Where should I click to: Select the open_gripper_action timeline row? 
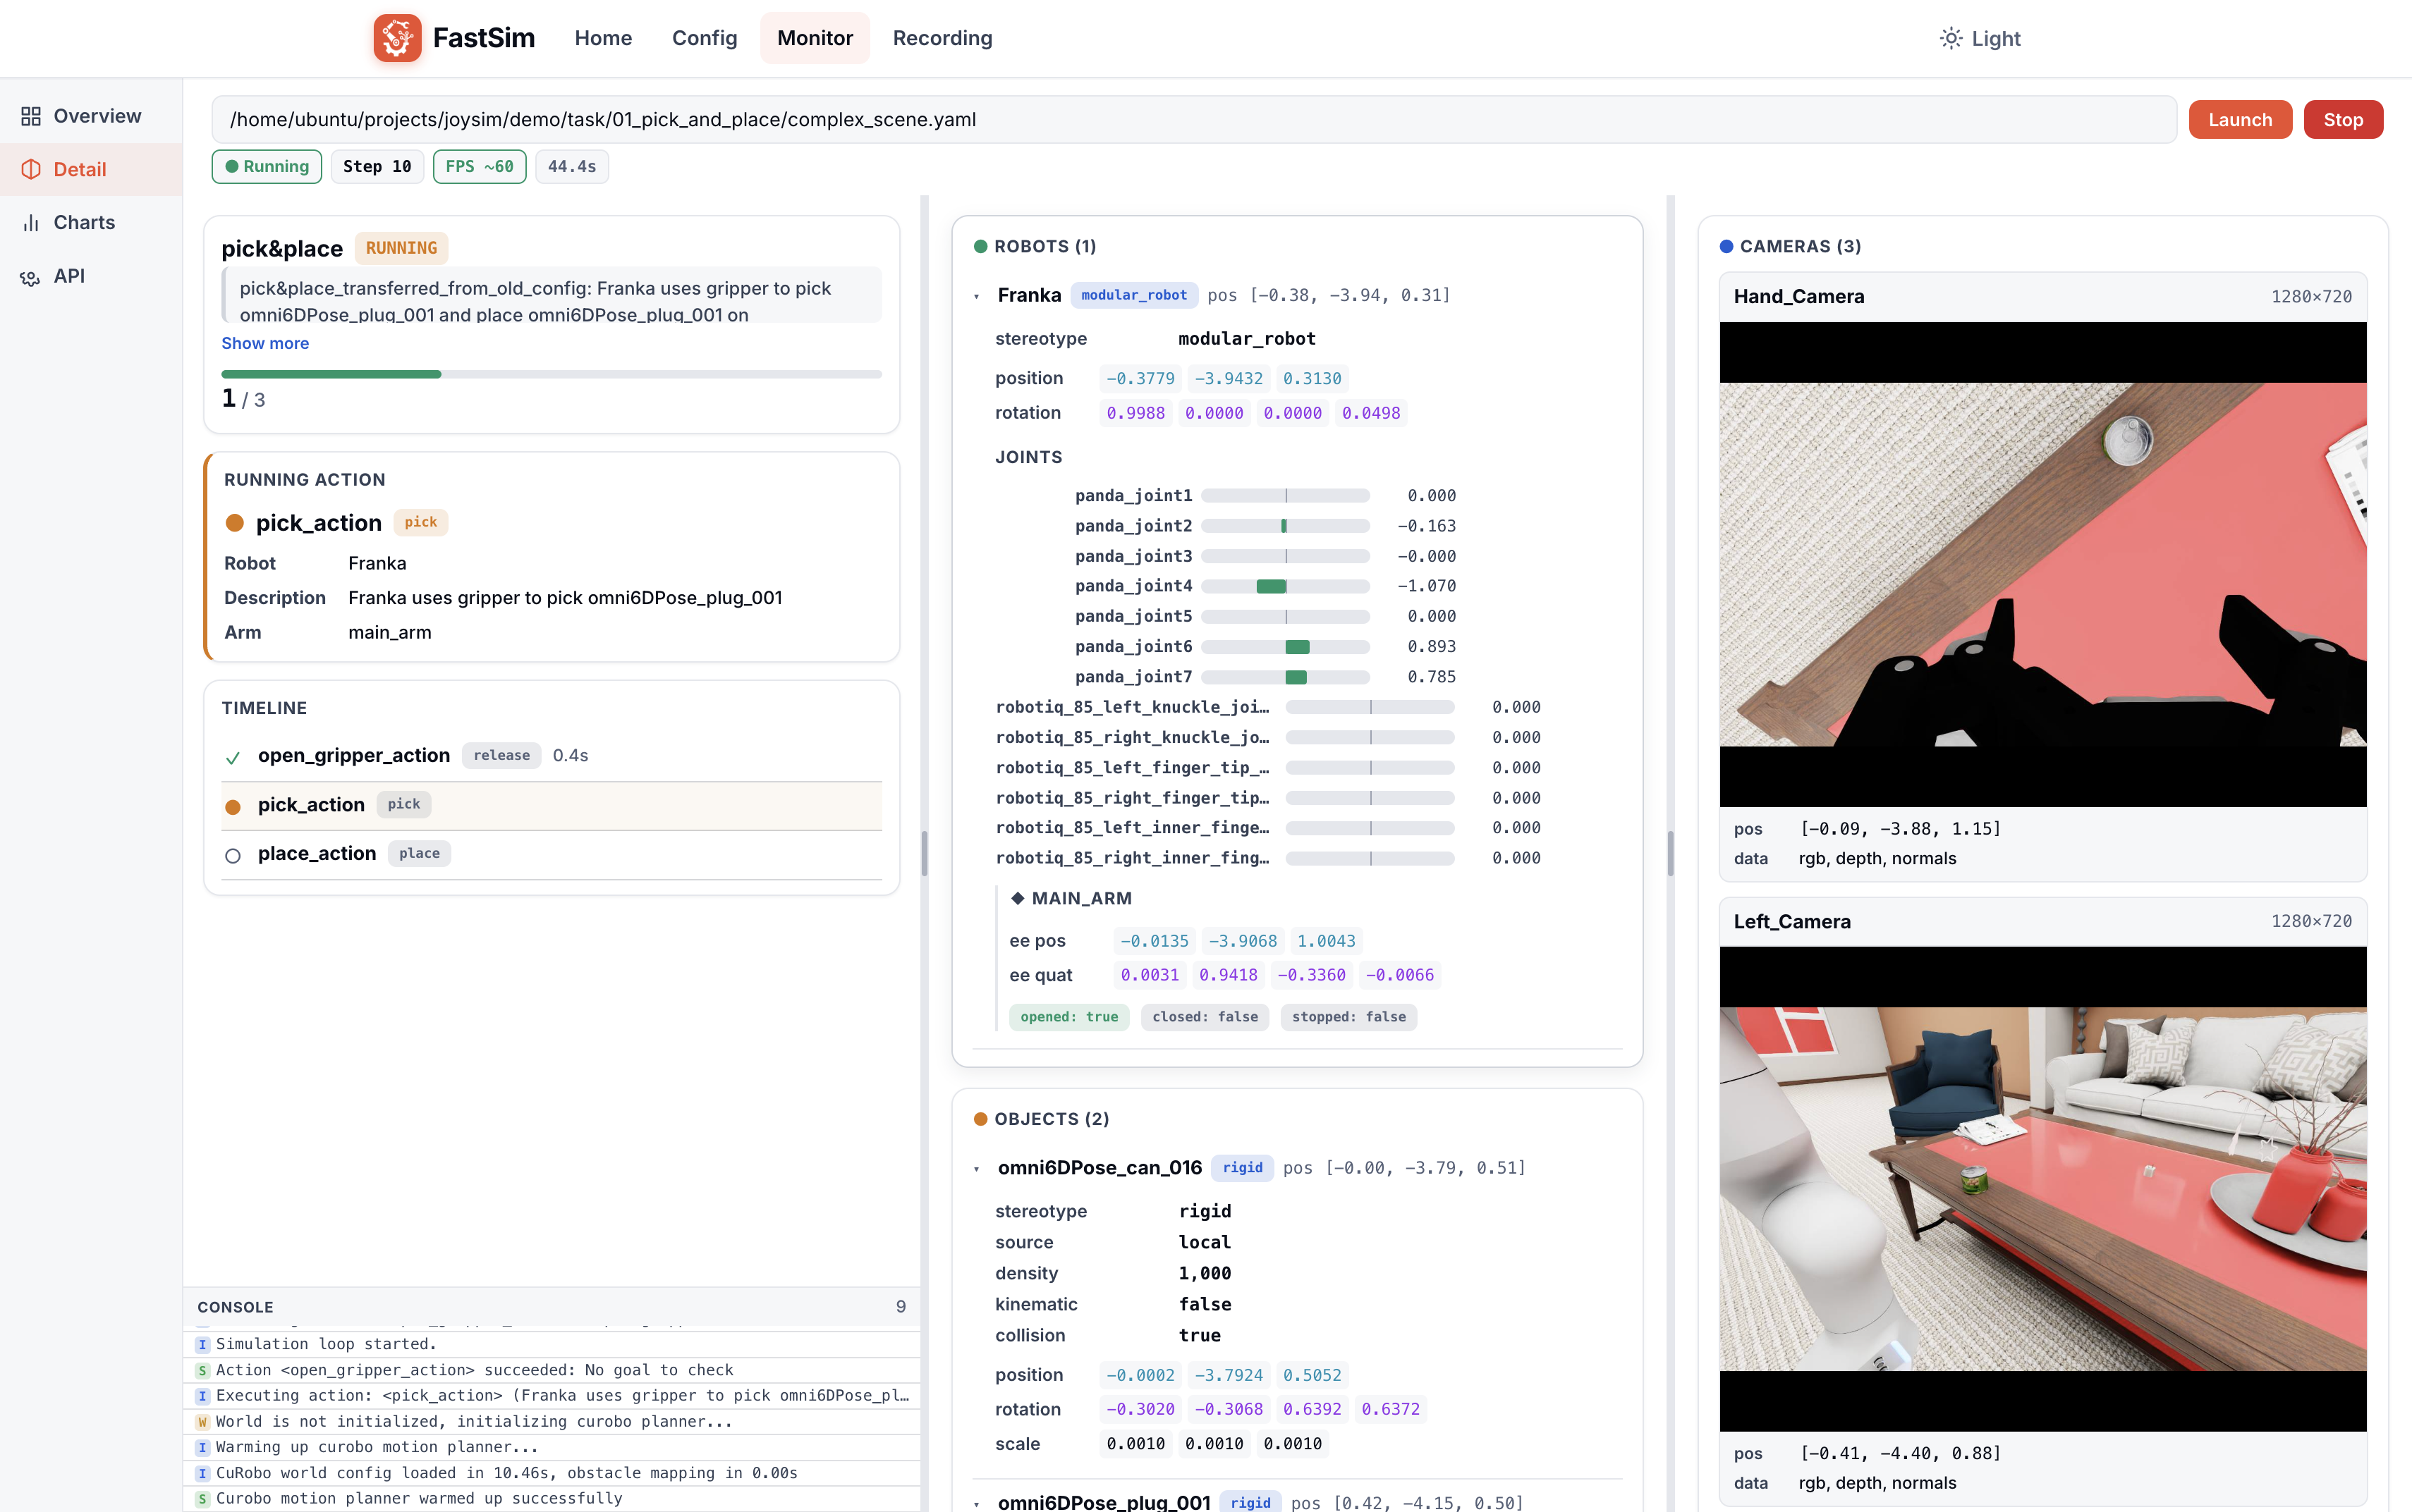tap(552, 756)
